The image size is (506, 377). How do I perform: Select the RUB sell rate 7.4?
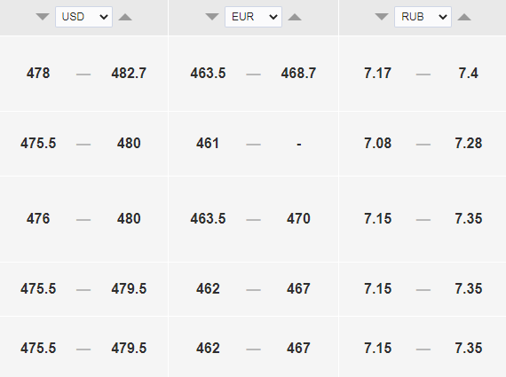click(x=468, y=74)
